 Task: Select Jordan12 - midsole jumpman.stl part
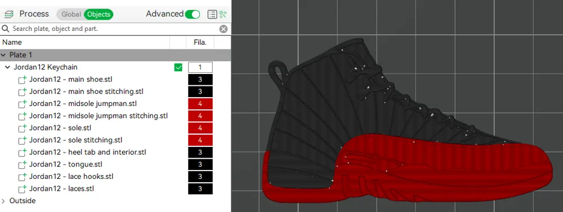[83, 104]
